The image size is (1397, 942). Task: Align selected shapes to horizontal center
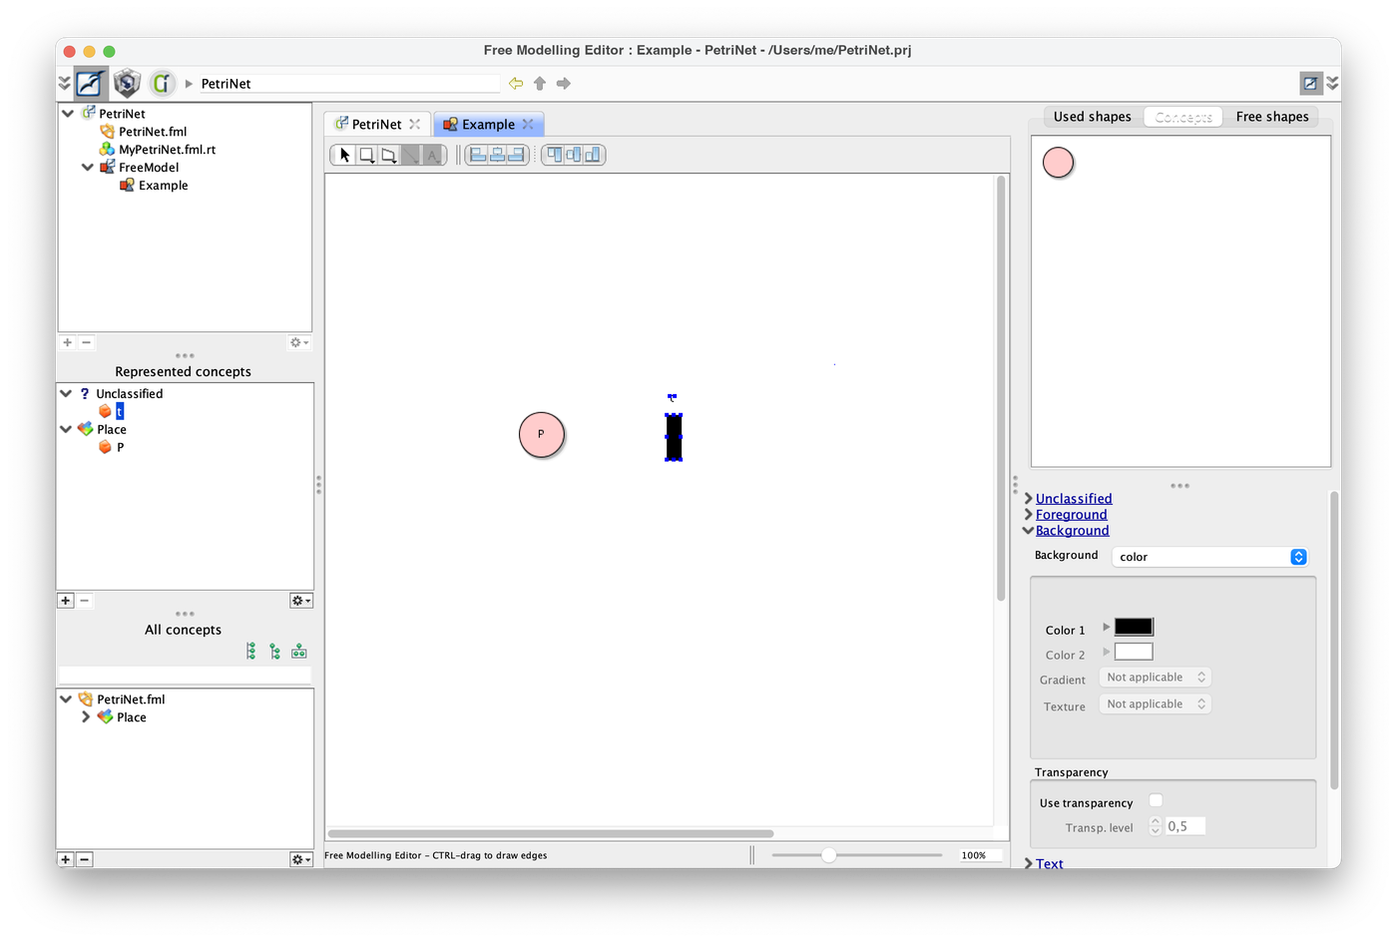click(497, 155)
